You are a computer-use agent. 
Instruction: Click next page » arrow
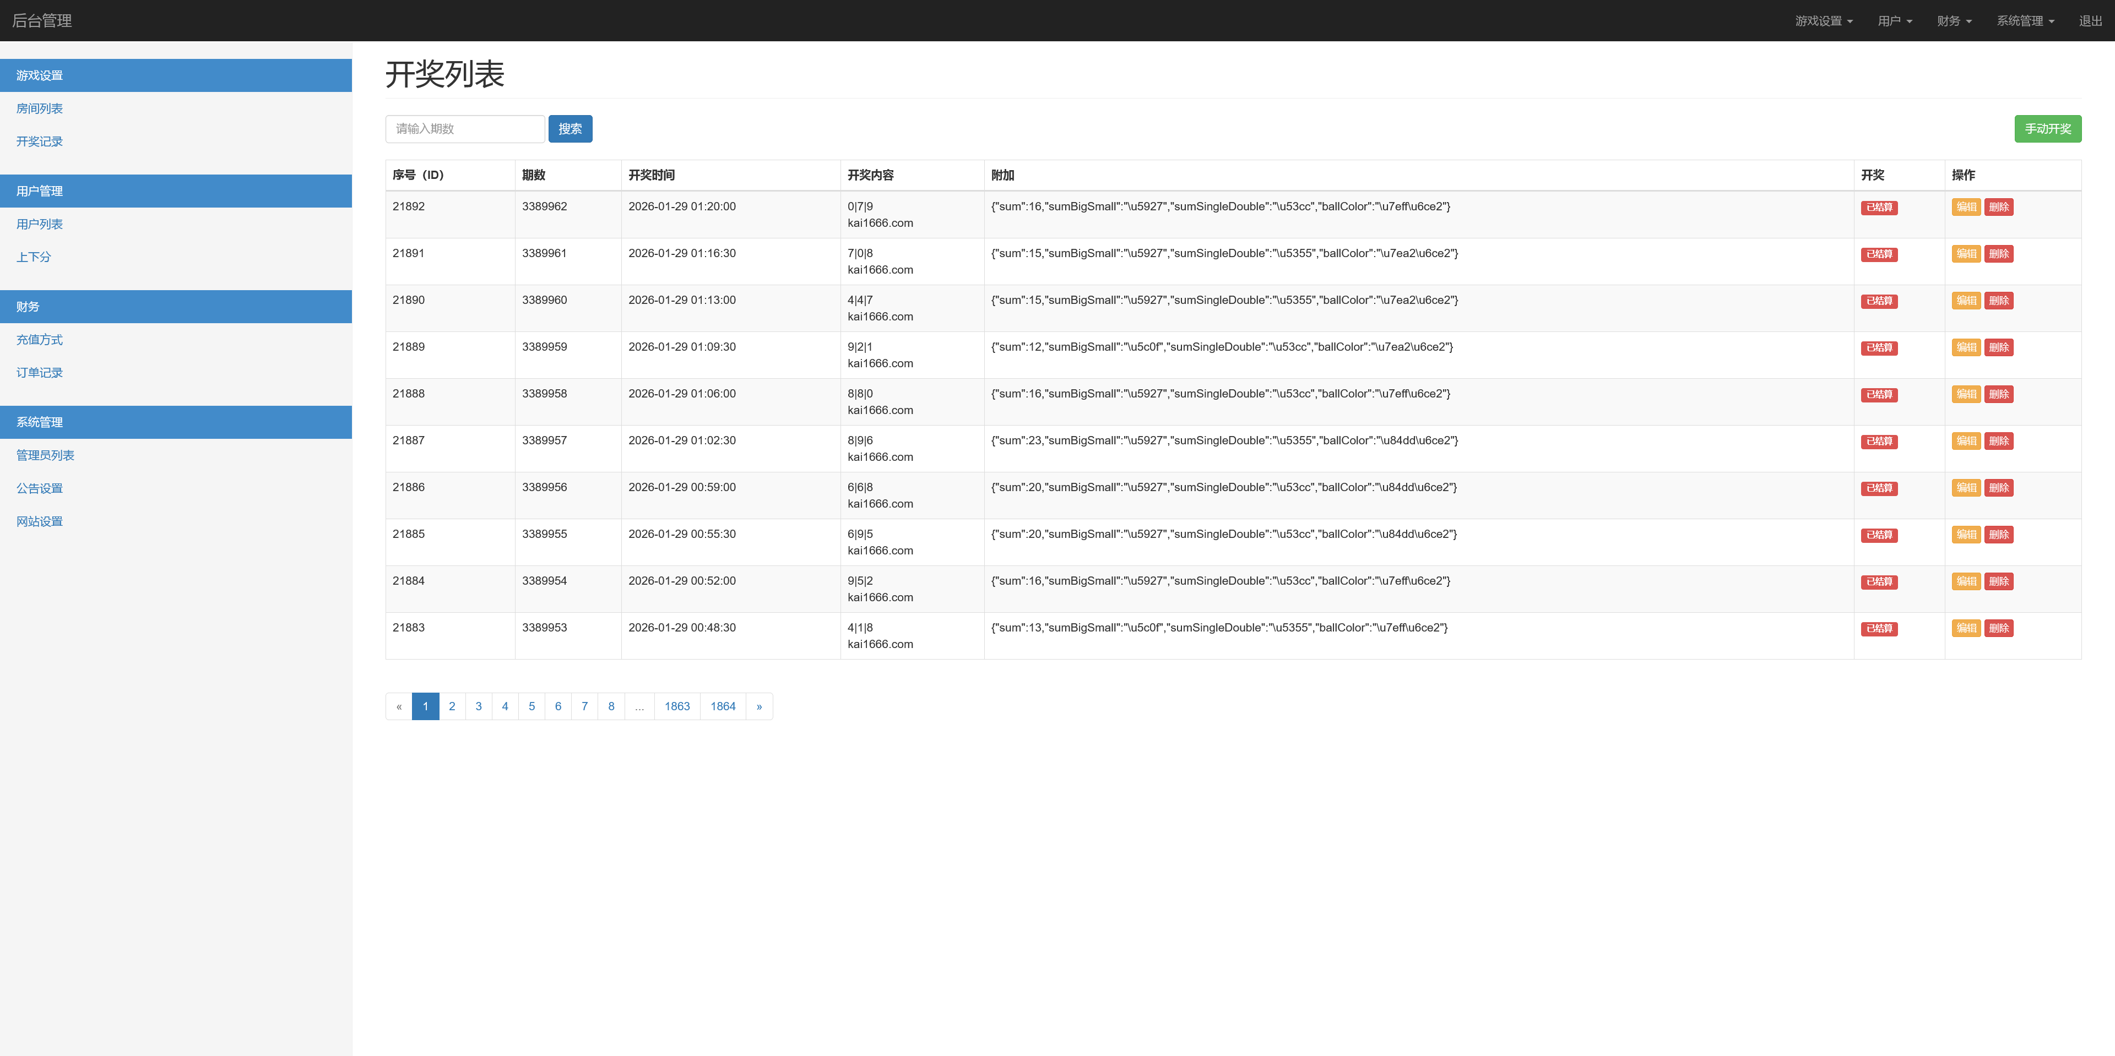pyautogui.click(x=758, y=706)
